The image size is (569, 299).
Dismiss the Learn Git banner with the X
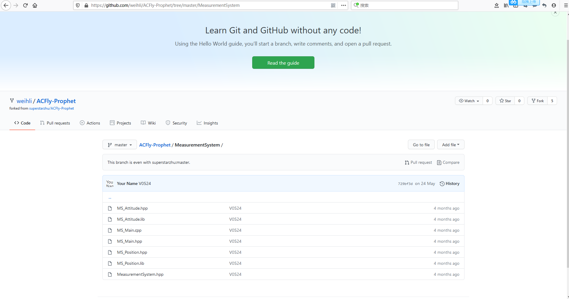[x=555, y=13]
